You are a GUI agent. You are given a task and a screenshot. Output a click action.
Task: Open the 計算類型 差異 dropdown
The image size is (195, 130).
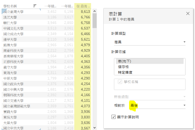(x=150, y=42)
